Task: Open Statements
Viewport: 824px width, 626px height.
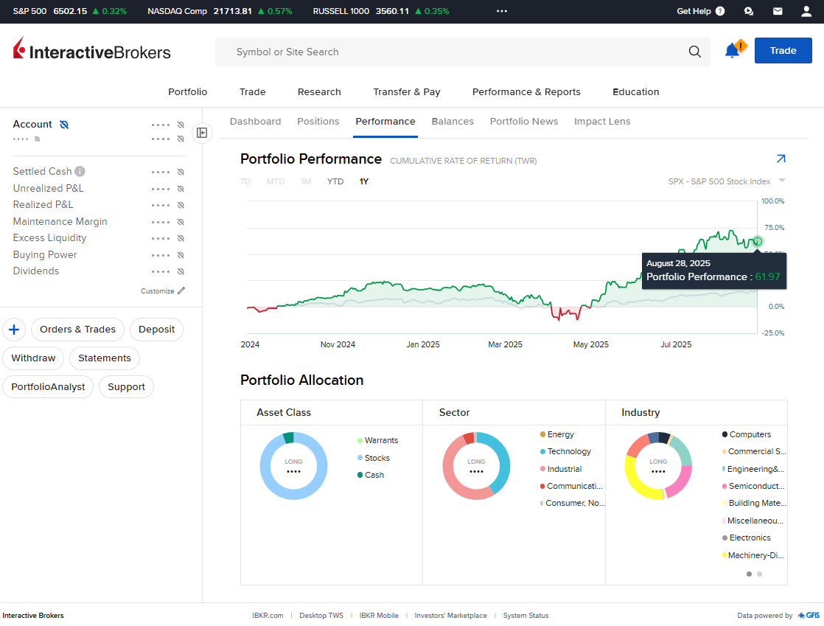Action: [x=105, y=358]
